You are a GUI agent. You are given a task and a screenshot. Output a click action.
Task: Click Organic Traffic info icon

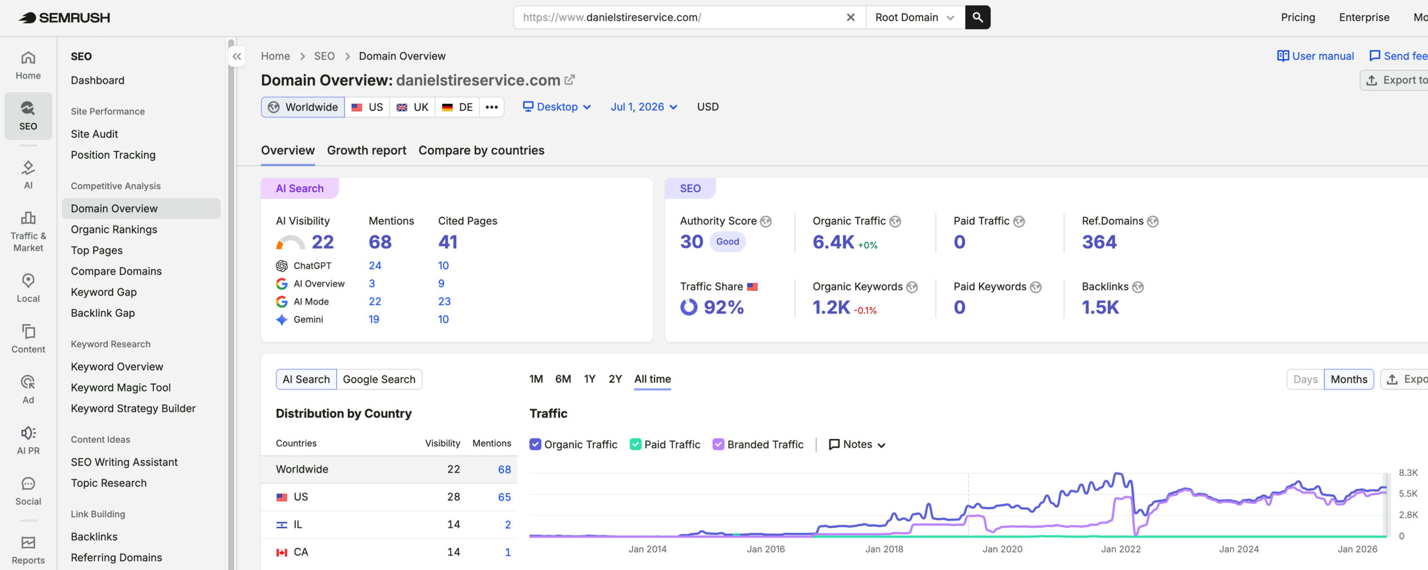[895, 221]
